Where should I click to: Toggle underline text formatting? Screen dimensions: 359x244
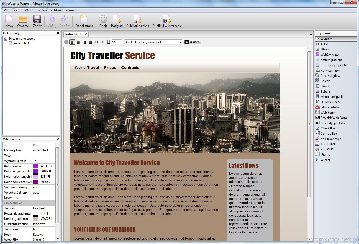click(x=108, y=42)
